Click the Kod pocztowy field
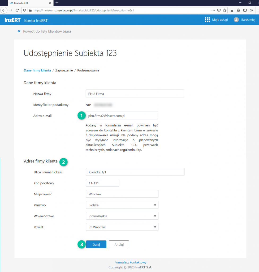259x272 pixels. (102, 183)
